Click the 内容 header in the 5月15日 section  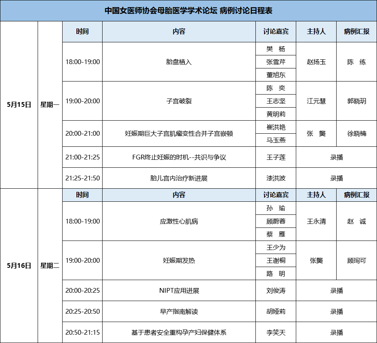(179, 32)
